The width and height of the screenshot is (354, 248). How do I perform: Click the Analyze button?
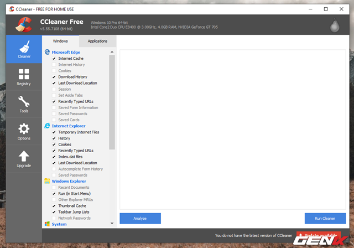140,219
